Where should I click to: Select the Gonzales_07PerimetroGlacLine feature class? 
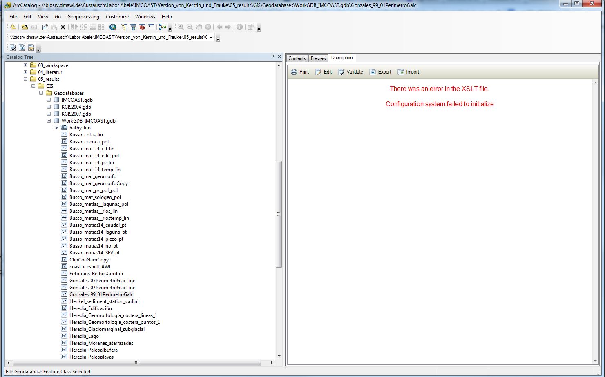(x=102, y=288)
